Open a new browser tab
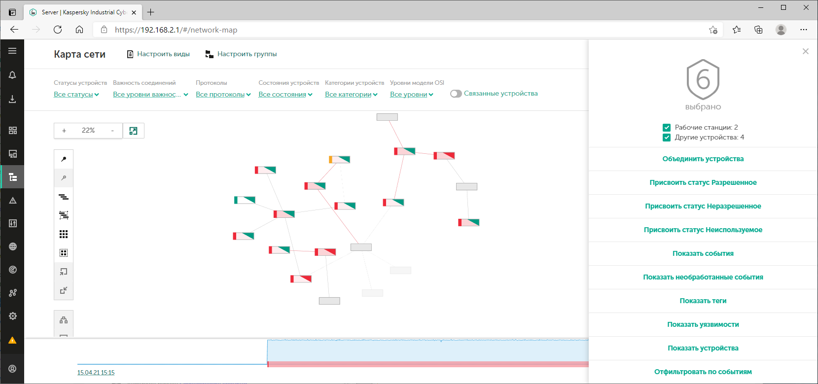Viewport: 818px width, 384px height. coord(151,12)
